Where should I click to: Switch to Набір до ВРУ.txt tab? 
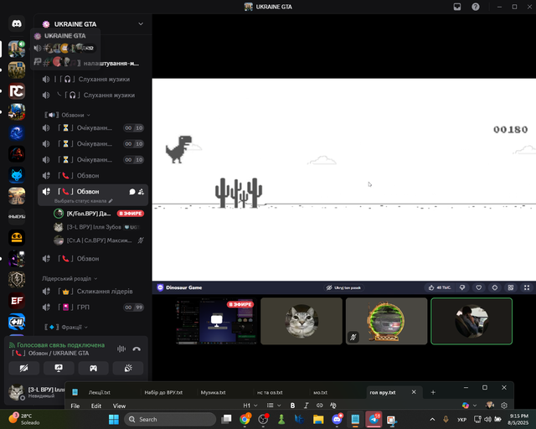[163, 392]
